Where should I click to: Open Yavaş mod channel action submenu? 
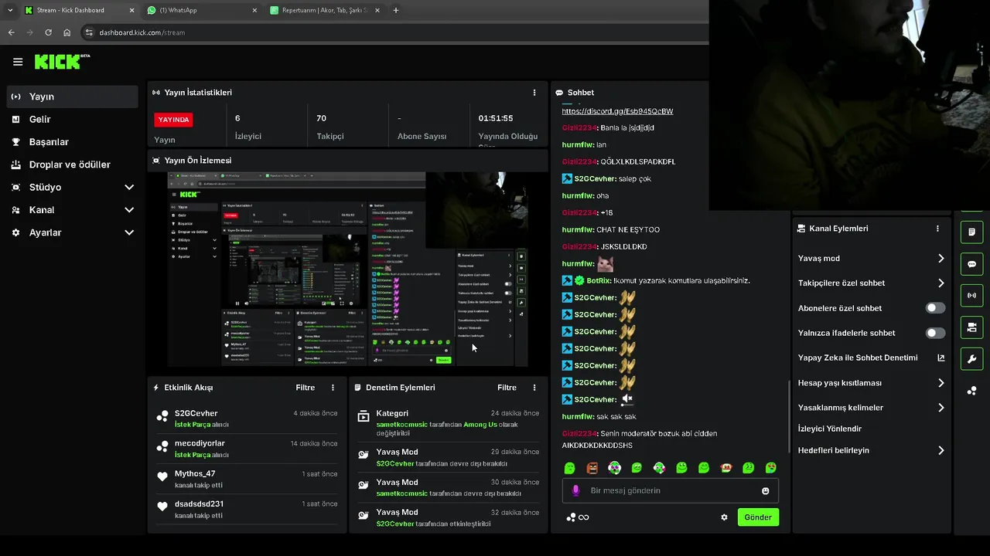coord(871,258)
